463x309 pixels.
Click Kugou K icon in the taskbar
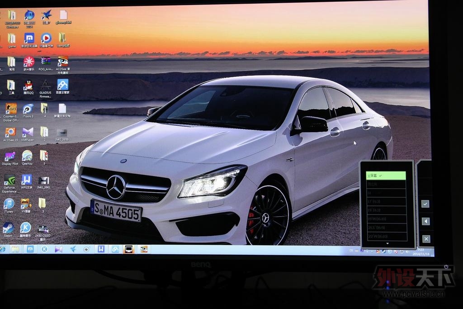click(x=44, y=249)
